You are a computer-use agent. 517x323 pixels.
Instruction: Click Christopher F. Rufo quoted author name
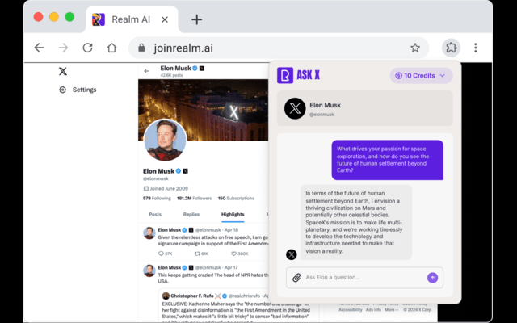click(192, 296)
